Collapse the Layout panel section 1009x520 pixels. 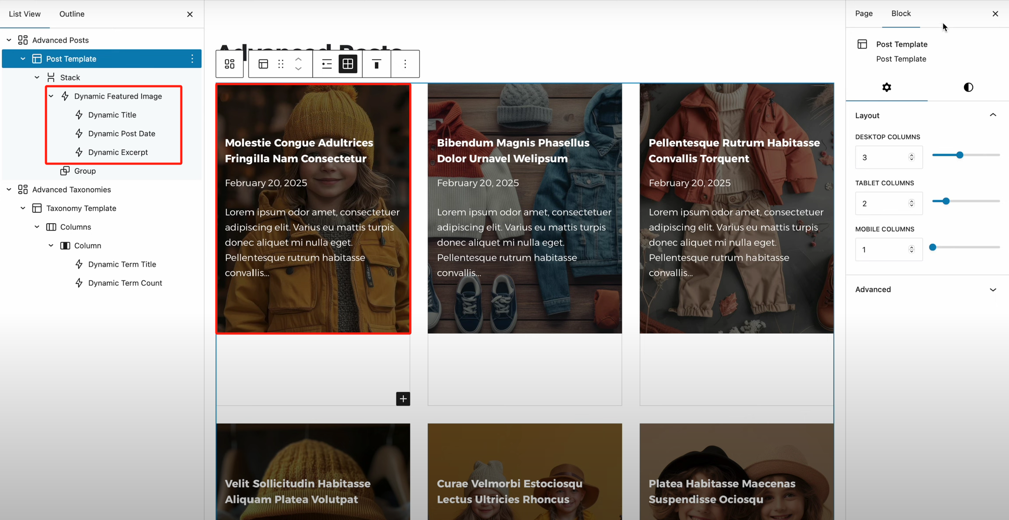click(x=992, y=115)
